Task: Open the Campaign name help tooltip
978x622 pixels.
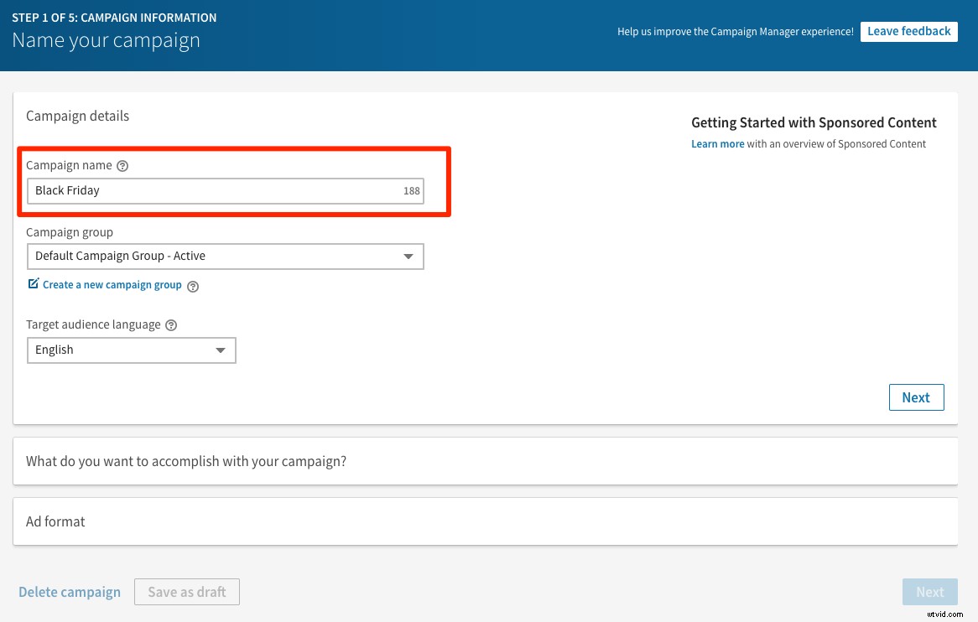Action: [122, 165]
